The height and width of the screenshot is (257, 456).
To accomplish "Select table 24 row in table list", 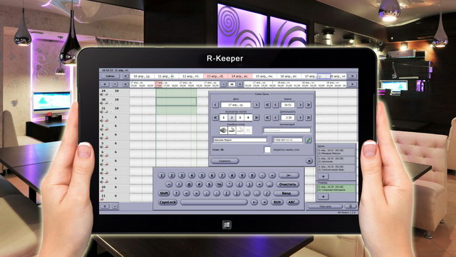I will tap(114, 92).
